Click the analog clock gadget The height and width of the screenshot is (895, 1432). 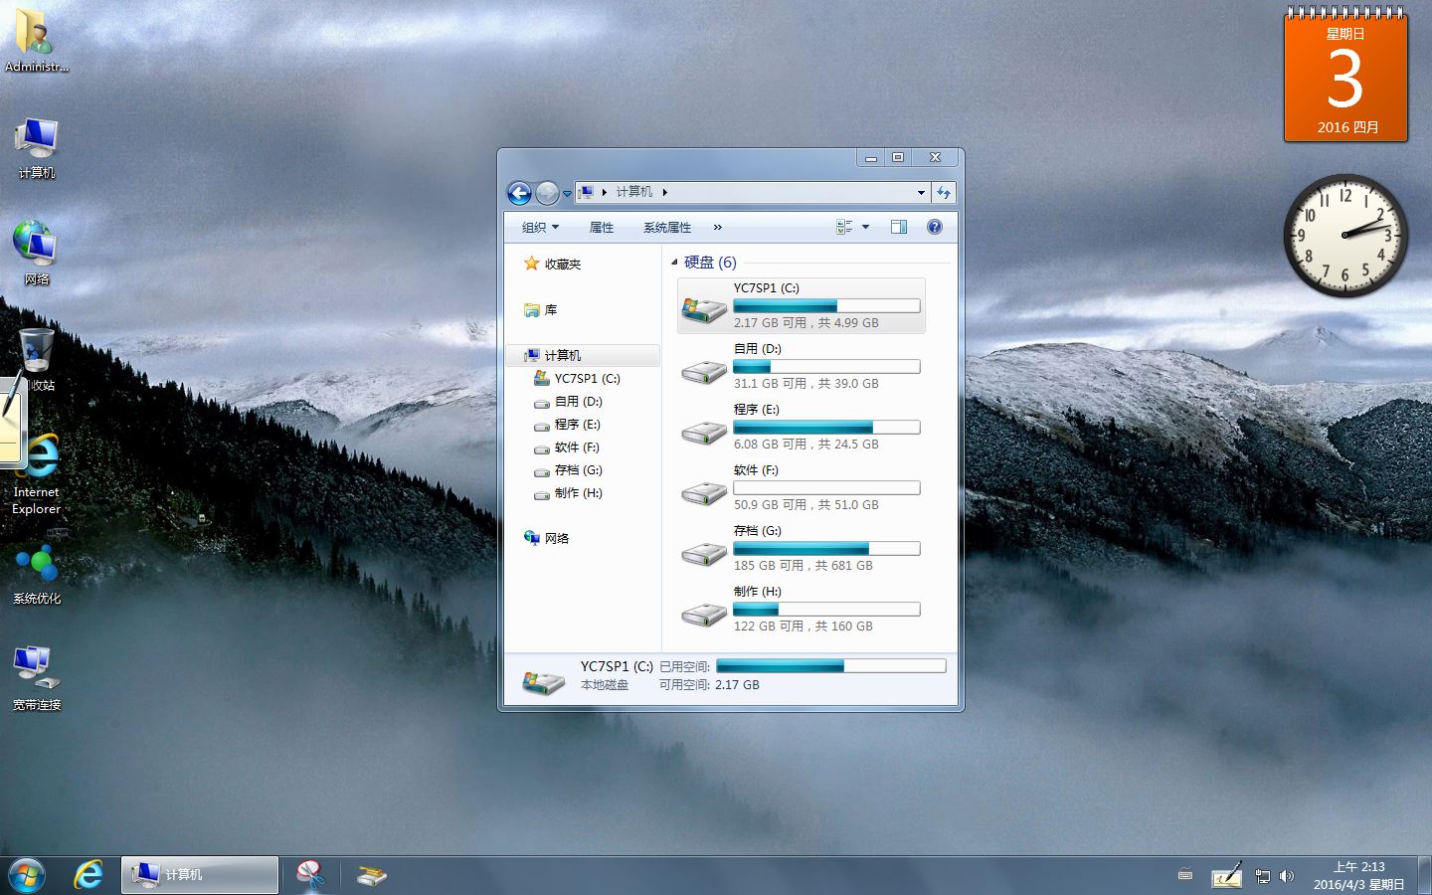click(1345, 236)
